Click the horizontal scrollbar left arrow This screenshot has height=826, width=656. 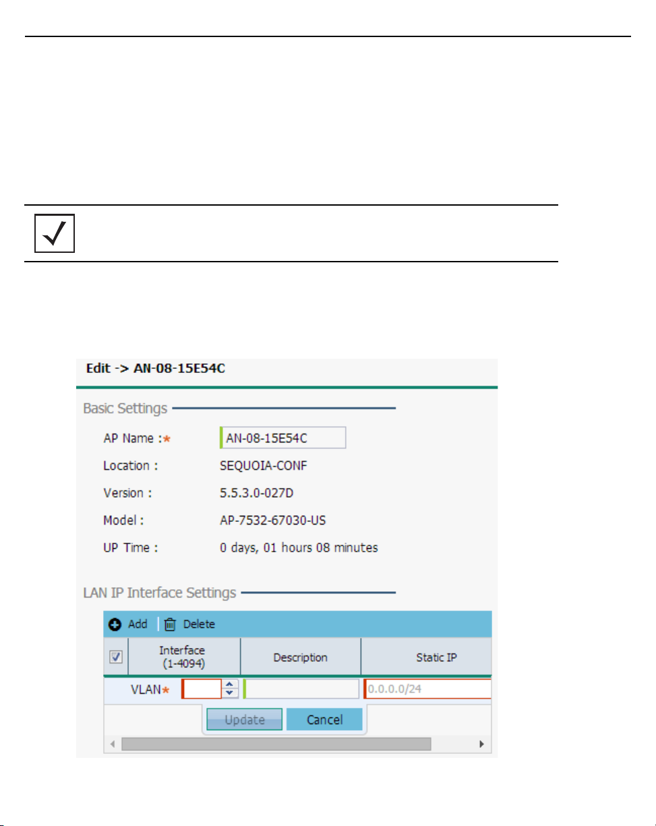(113, 744)
